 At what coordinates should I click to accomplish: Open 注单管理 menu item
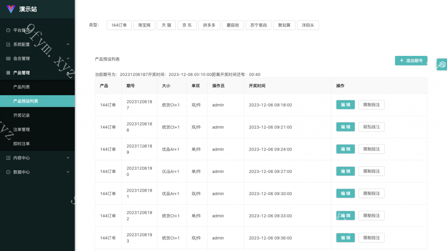click(x=38, y=130)
